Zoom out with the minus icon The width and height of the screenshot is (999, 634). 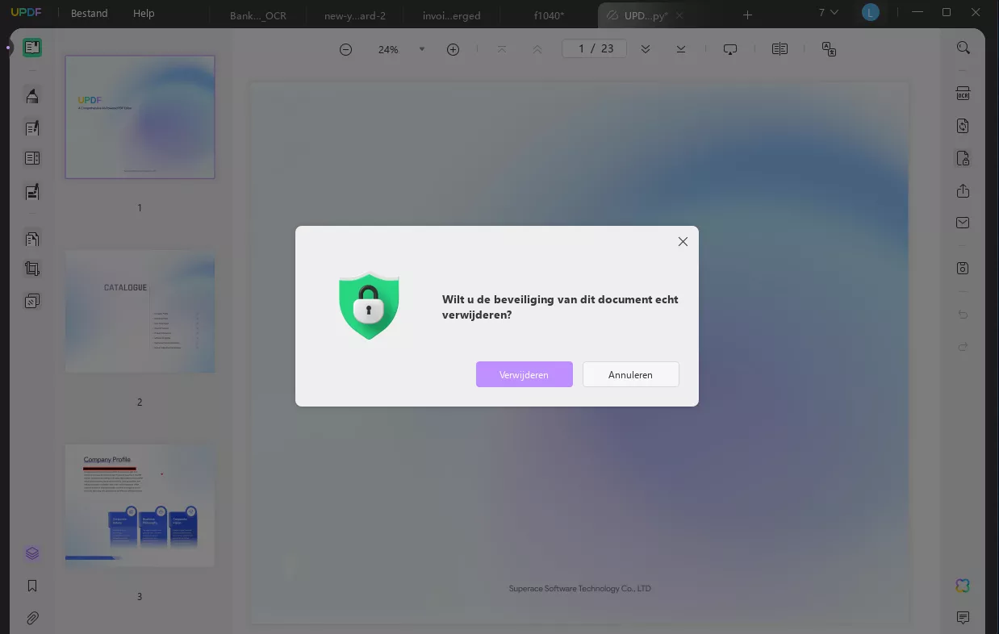(345, 49)
